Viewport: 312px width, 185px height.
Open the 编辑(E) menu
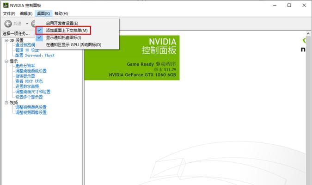pyautogui.click(x=26, y=13)
